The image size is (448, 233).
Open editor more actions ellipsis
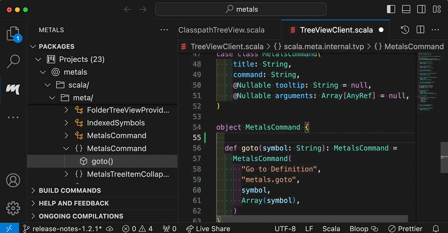(435, 30)
